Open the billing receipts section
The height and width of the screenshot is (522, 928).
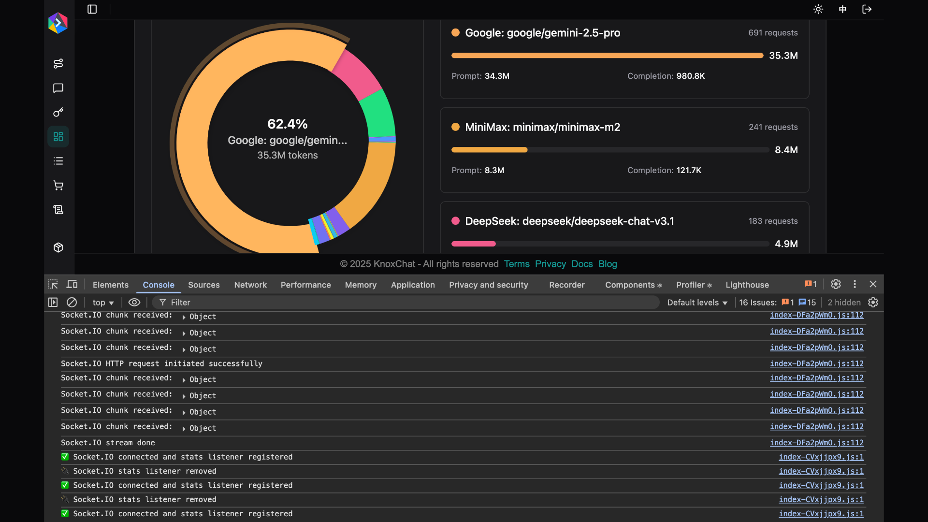[x=58, y=210]
